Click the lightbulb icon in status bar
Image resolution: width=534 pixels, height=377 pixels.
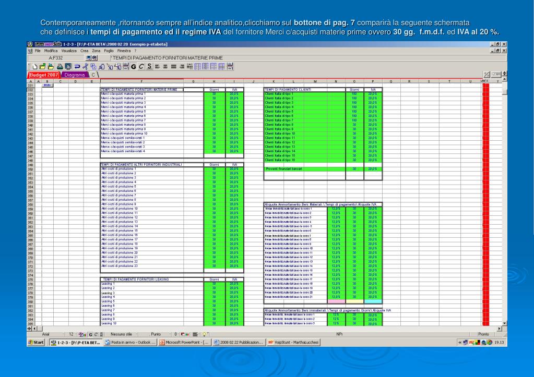click(x=204, y=334)
